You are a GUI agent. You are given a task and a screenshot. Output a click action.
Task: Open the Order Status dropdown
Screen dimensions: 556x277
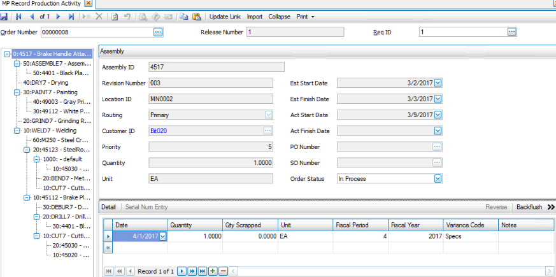(438, 179)
